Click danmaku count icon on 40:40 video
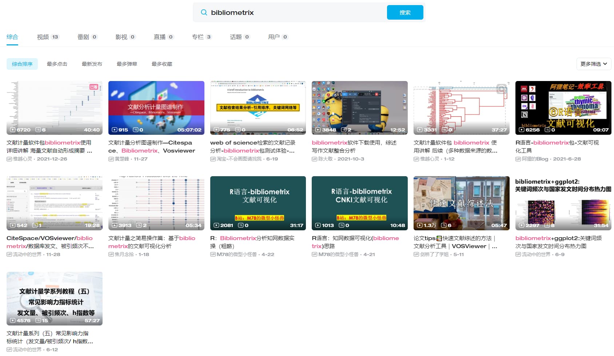This screenshot has height=356, width=614. (x=38, y=130)
